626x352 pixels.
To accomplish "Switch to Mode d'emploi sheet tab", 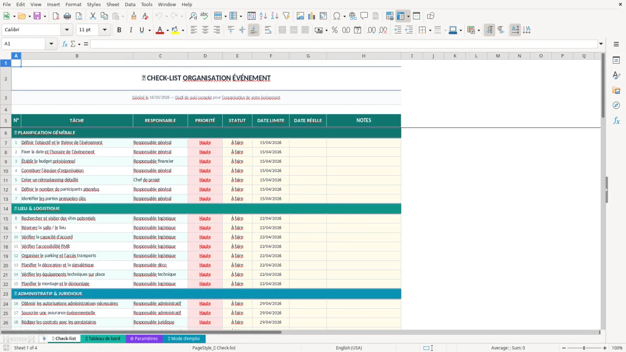I will [x=184, y=338].
